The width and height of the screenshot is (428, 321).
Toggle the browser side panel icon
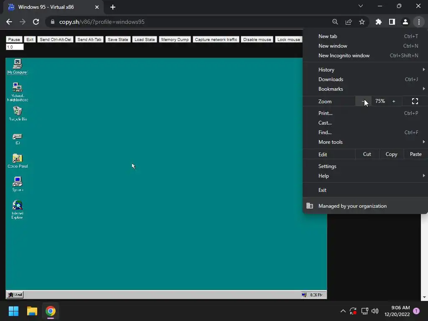click(x=392, y=22)
